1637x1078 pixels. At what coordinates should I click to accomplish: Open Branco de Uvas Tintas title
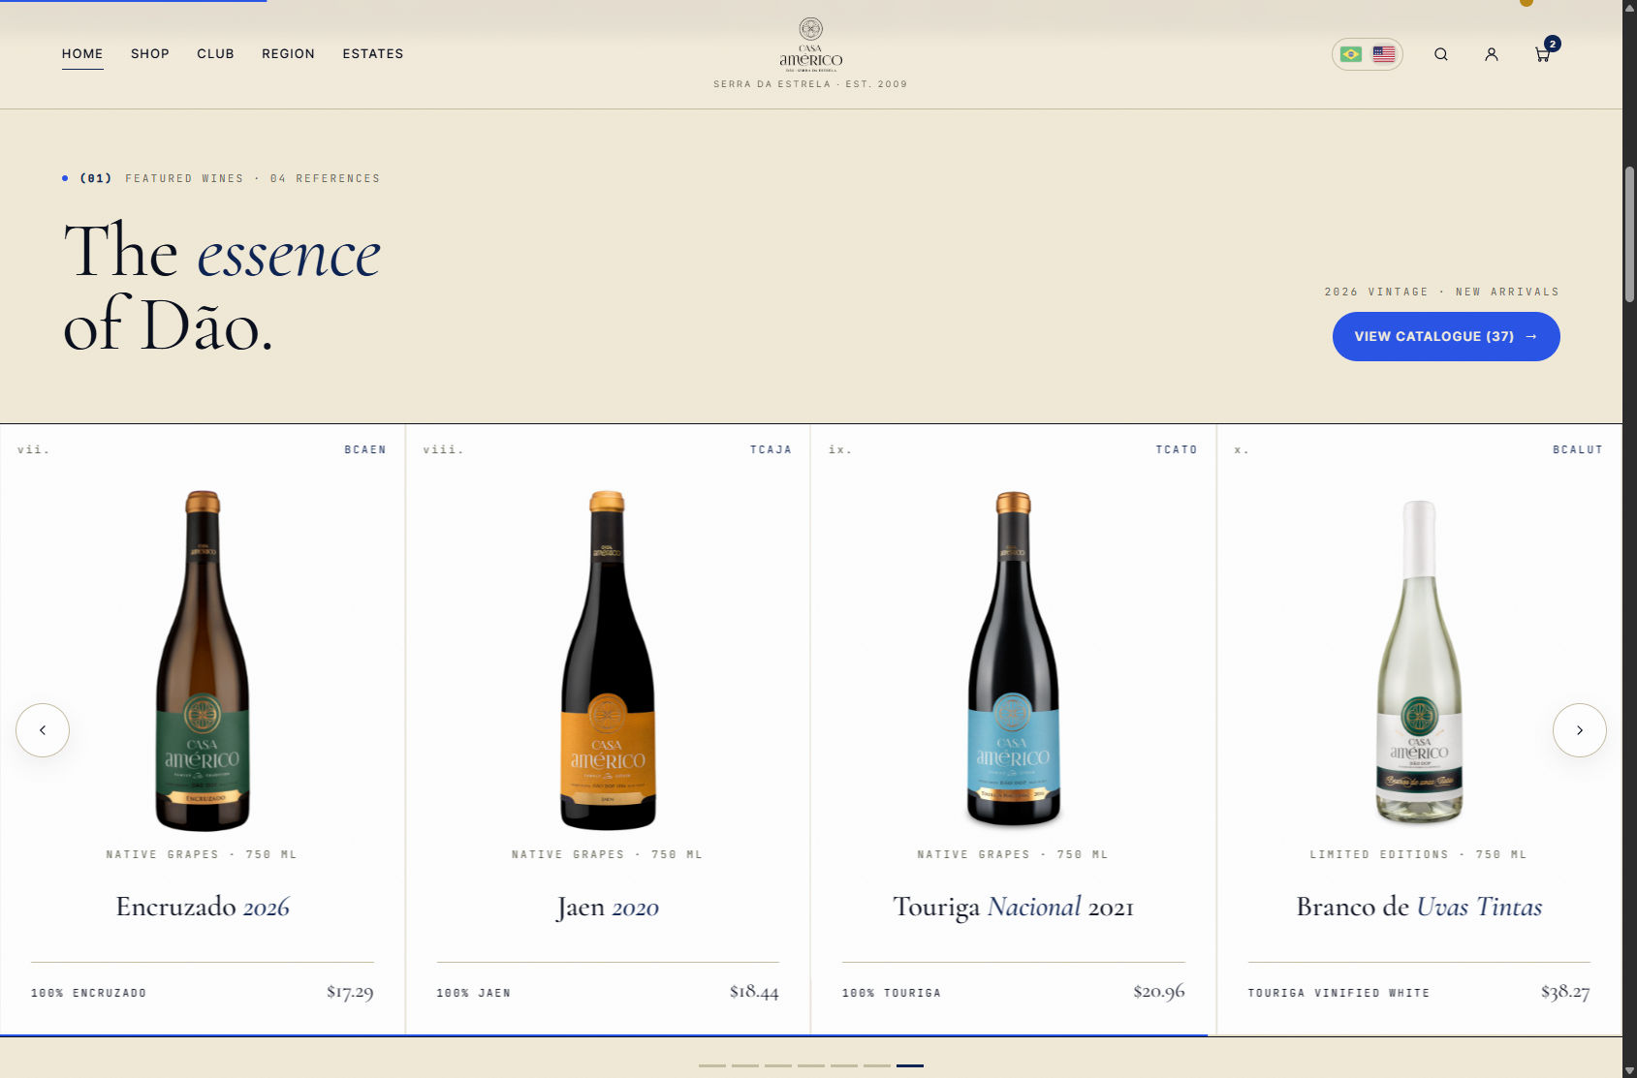click(x=1419, y=907)
